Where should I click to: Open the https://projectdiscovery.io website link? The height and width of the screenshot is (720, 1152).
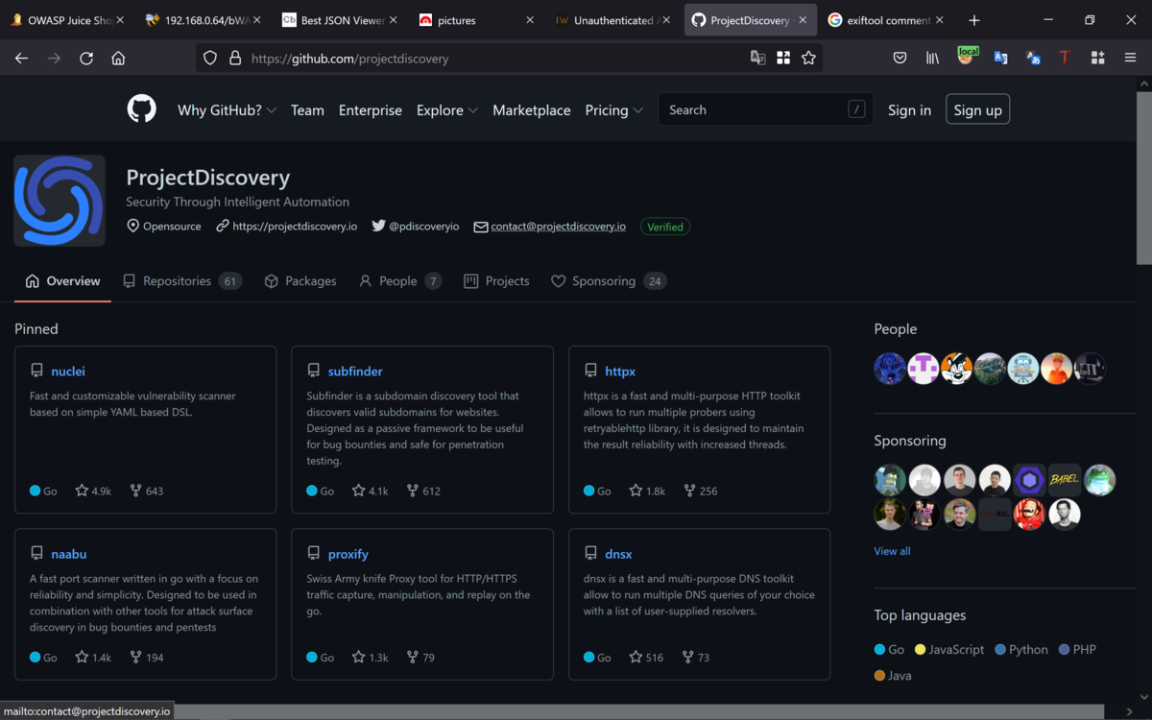[295, 227]
